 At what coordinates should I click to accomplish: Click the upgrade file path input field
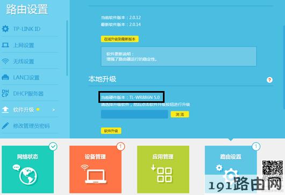pos(134,115)
